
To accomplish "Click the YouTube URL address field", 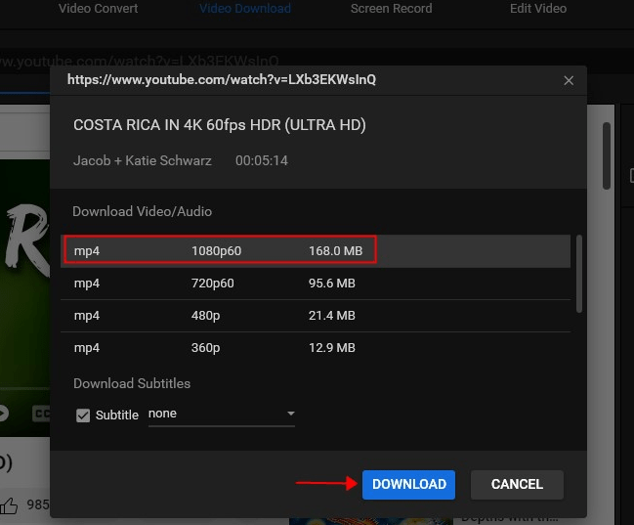I will point(147,61).
